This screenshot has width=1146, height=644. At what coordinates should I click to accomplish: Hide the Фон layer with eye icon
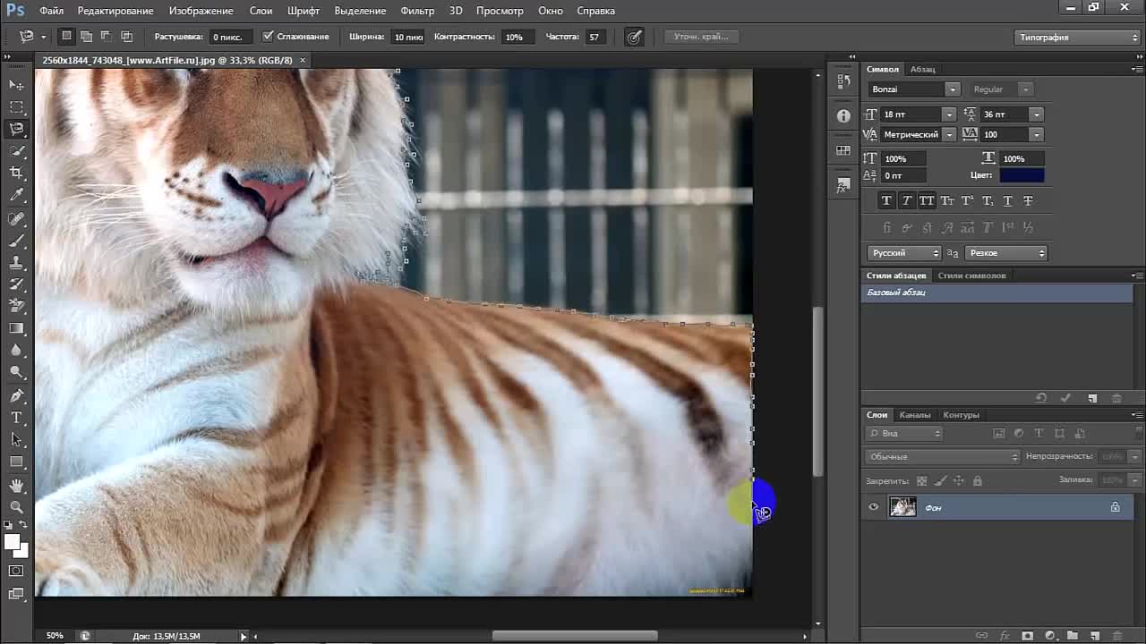pyautogui.click(x=874, y=507)
